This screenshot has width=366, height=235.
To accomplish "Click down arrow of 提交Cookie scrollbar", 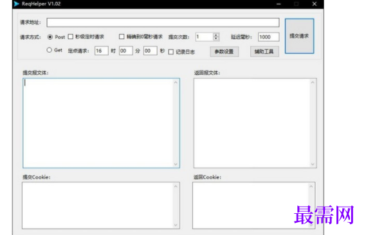I will (x=176, y=225).
